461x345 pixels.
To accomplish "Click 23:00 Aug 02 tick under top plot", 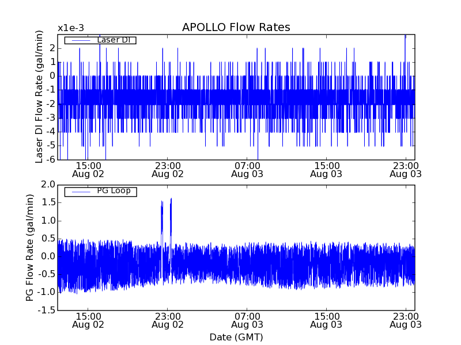I will coord(168,169).
